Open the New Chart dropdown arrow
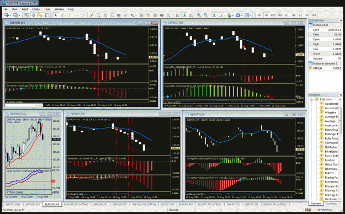Screen dimensions: 345x214 pos(10,15)
